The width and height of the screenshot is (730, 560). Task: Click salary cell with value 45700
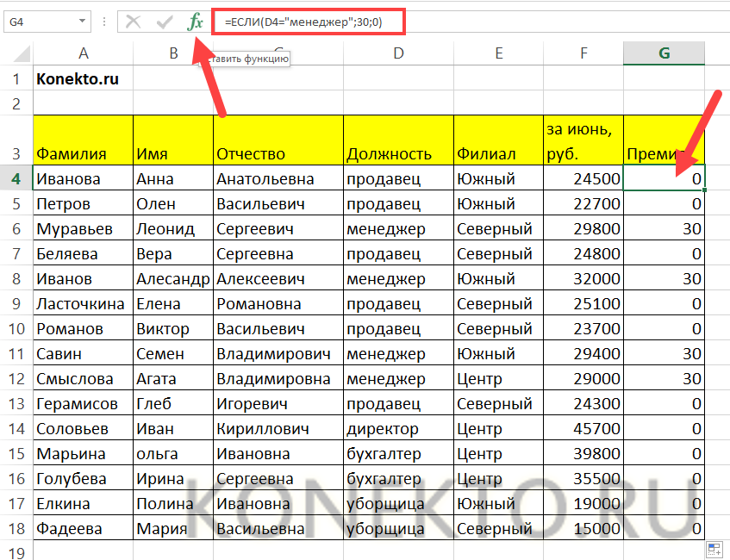[583, 428]
